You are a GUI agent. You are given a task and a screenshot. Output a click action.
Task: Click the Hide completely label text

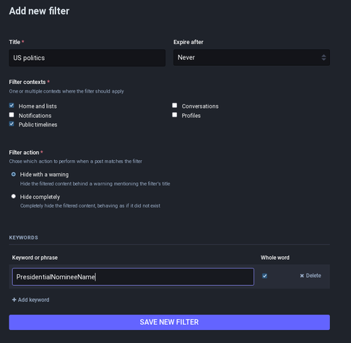pyautogui.click(x=40, y=197)
